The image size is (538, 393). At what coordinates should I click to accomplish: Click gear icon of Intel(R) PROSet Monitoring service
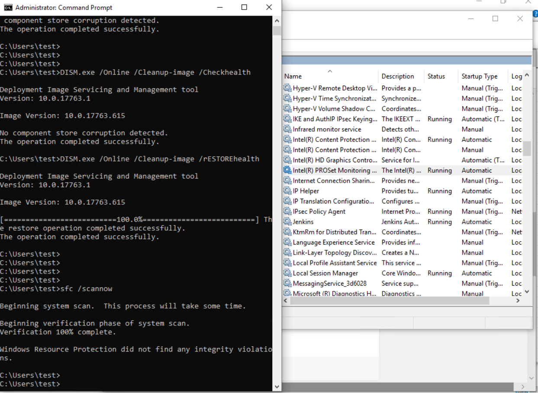(x=287, y=170)
